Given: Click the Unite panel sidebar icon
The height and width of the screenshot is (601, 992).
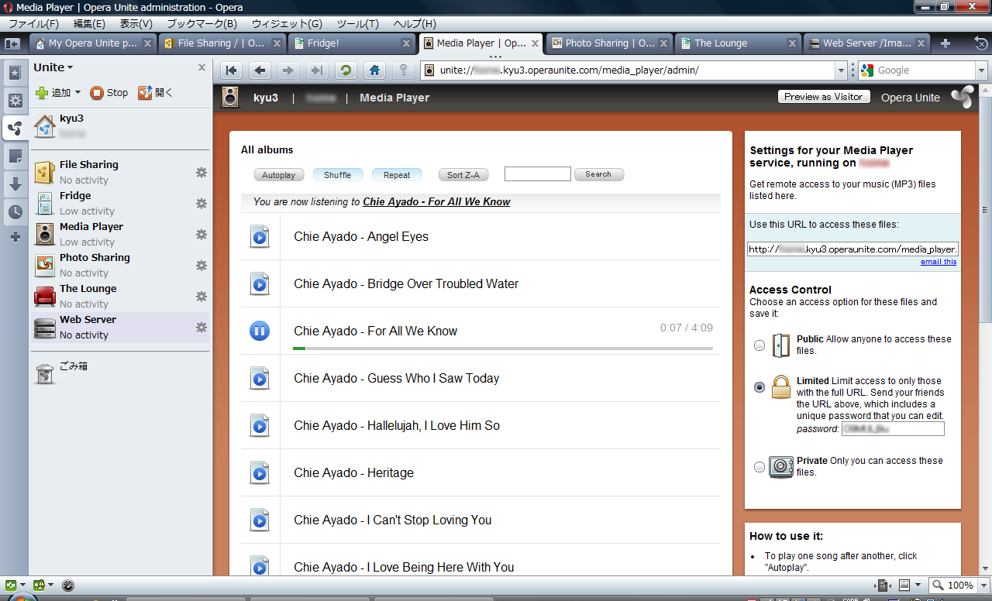Looking at the screenshot, I should click(15, 128).
